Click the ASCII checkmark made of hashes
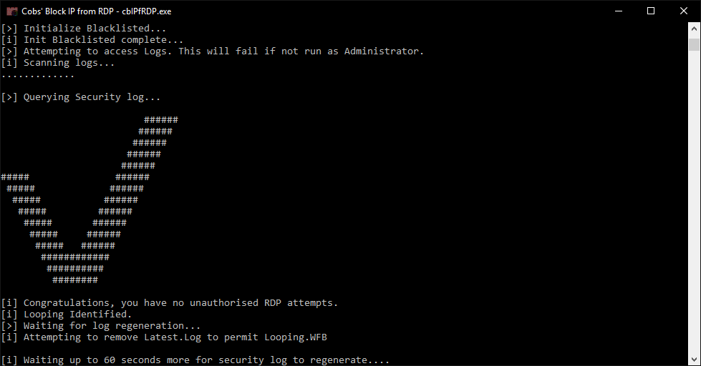The height and width of the screenshot is (366, 701). tap(90, 200)
